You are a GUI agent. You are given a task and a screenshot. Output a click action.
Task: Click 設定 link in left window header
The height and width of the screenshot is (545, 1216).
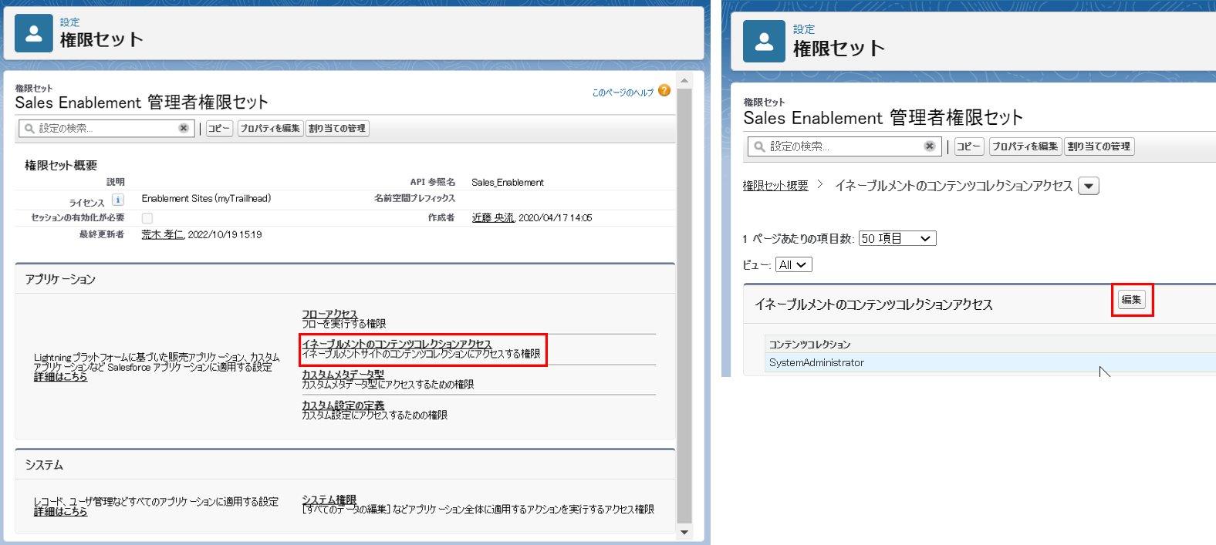point(69,22)
